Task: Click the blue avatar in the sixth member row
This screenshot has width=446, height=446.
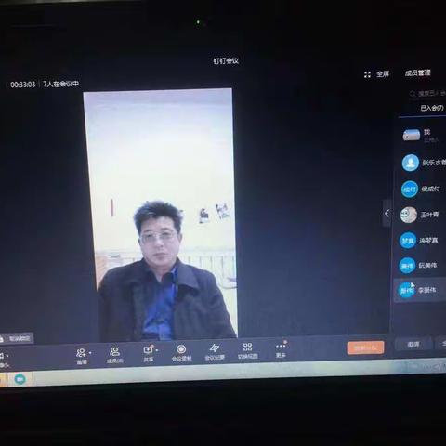Action: point(407,266)
